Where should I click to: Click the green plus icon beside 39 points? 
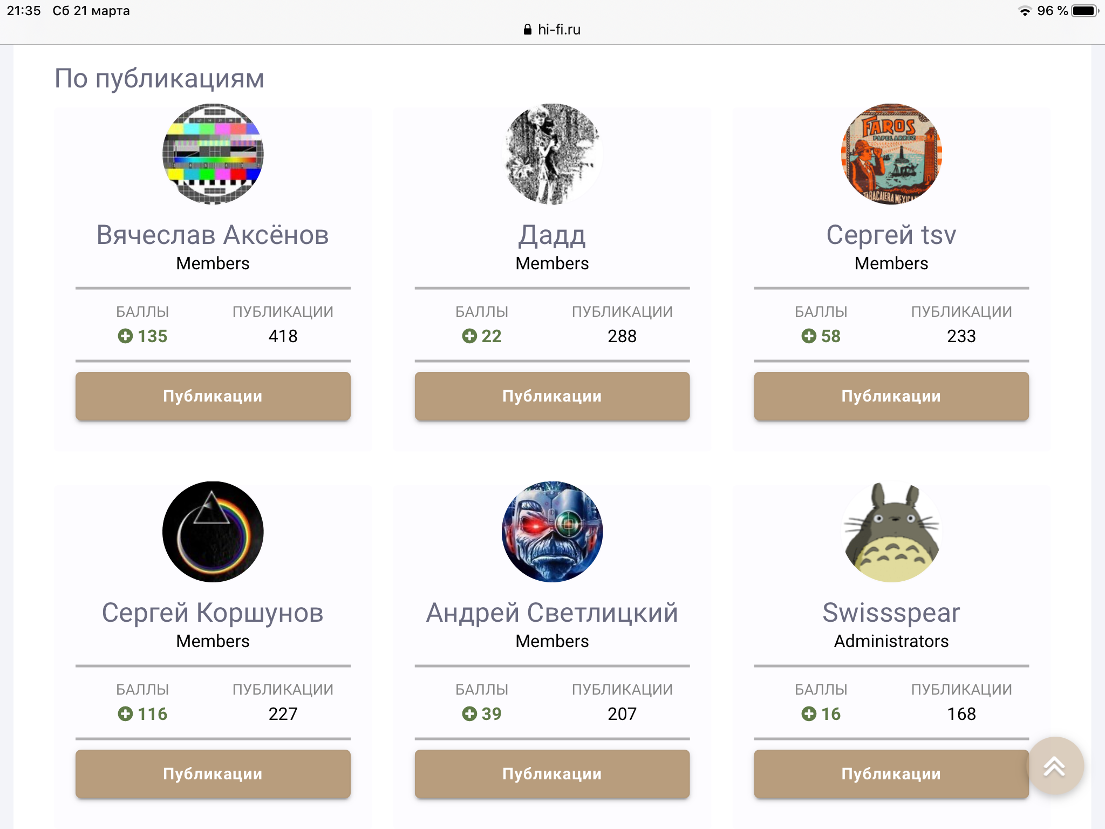pyautogui.click(x=469, y=714)
